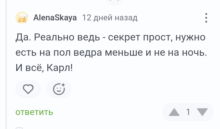The width and height of the screenshot is (220, 129).
Task: Like the comment with the heart icon
Action: (29, 90)
